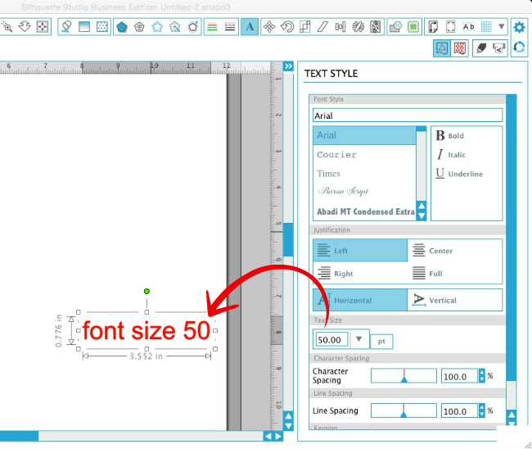Open the Grid settings icon
The width and height of the screenshot is (532, 449).
point(486,27)
